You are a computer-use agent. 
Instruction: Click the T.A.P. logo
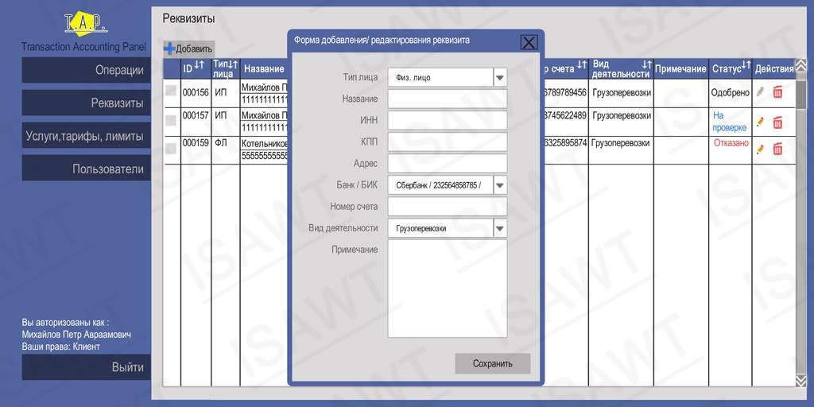86,25
